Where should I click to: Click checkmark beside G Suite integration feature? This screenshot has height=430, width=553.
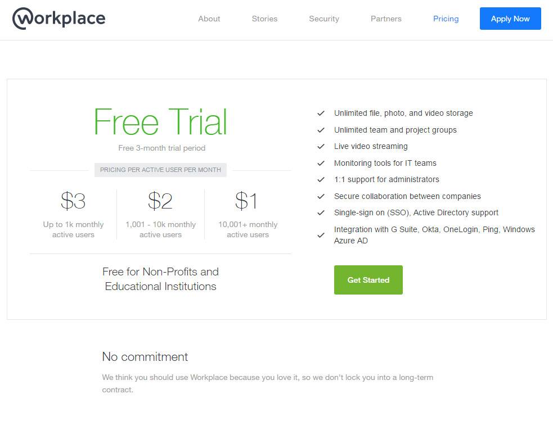click(x=321, y=236)
